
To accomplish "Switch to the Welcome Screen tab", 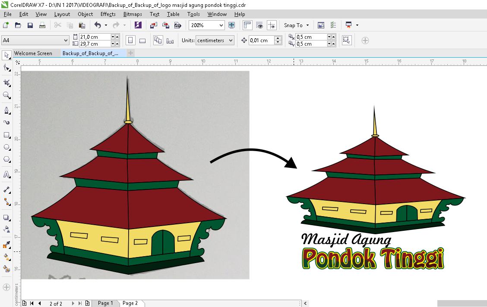I will (33, 53).
